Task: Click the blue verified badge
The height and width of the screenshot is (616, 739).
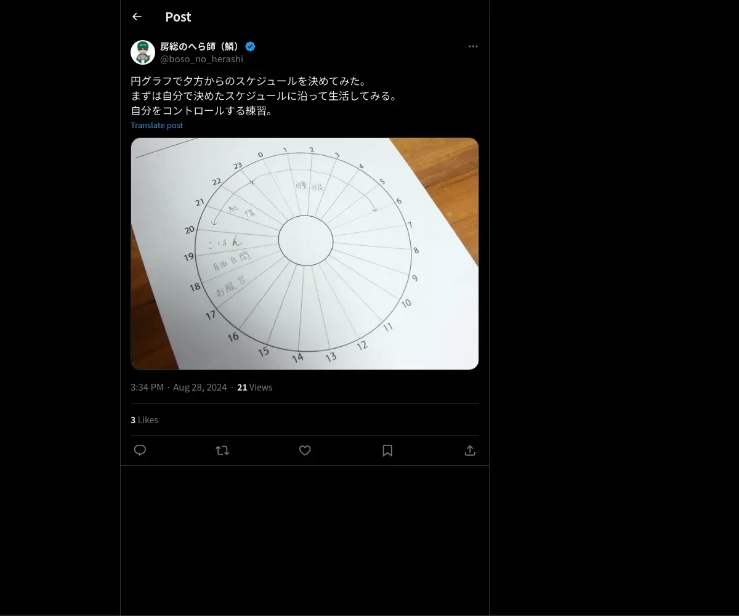Action: click(x=251, y=46)
